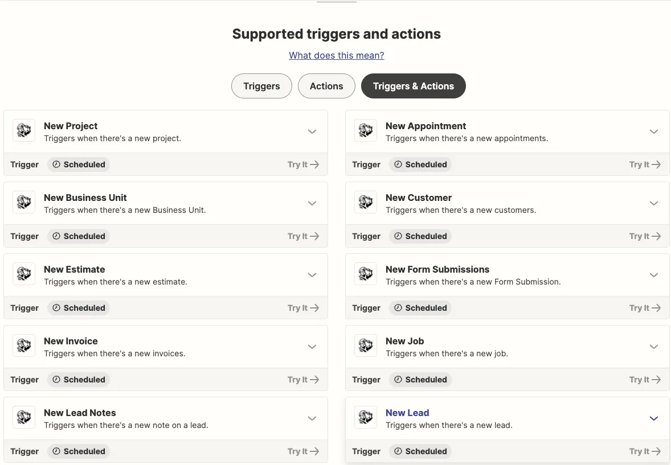671x465 pixels.
Task: Click the app icon beside New Estimate
Action: [x=24, y=274]
